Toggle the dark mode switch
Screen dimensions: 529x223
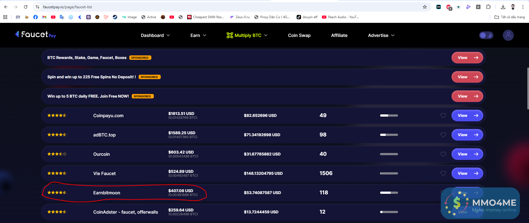(x=486, y=35)
